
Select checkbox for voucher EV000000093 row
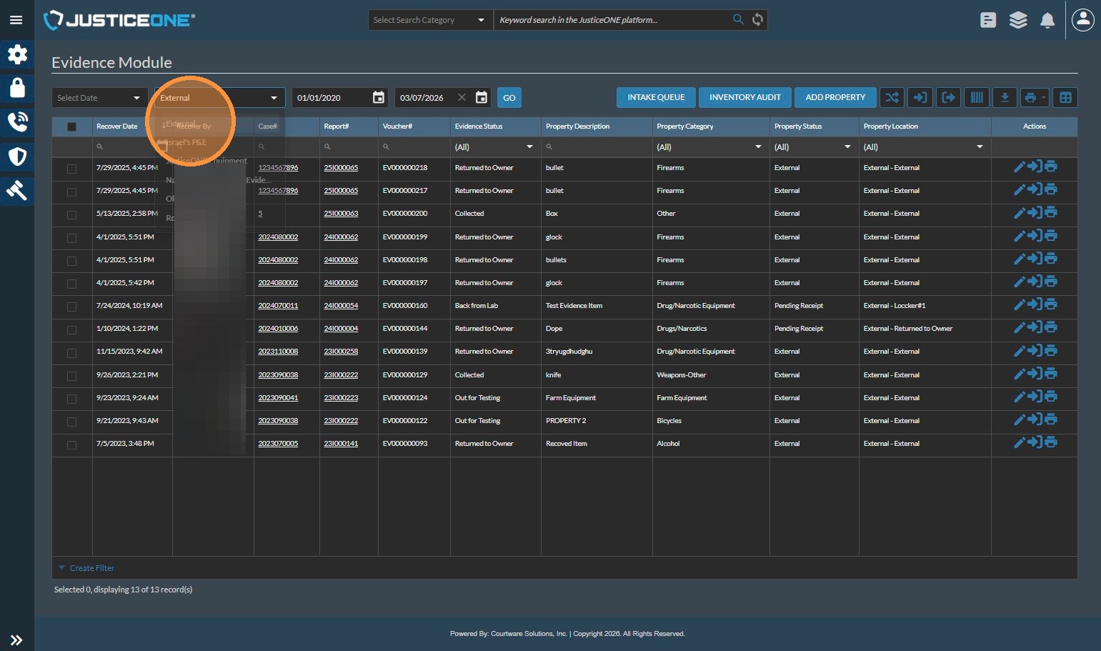click(x=71, y=444)
